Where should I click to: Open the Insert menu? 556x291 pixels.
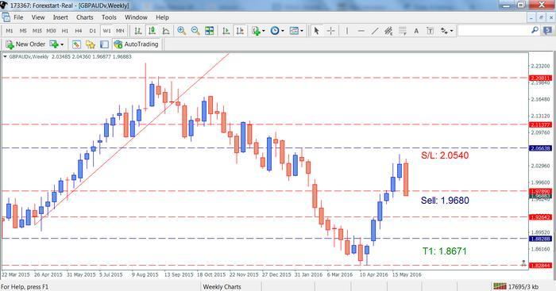pyautogui.click(x=60, y=17)
